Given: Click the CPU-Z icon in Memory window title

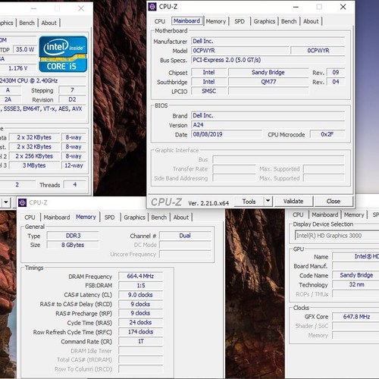Looking at the screenshot, I should [x=22, y=202].
